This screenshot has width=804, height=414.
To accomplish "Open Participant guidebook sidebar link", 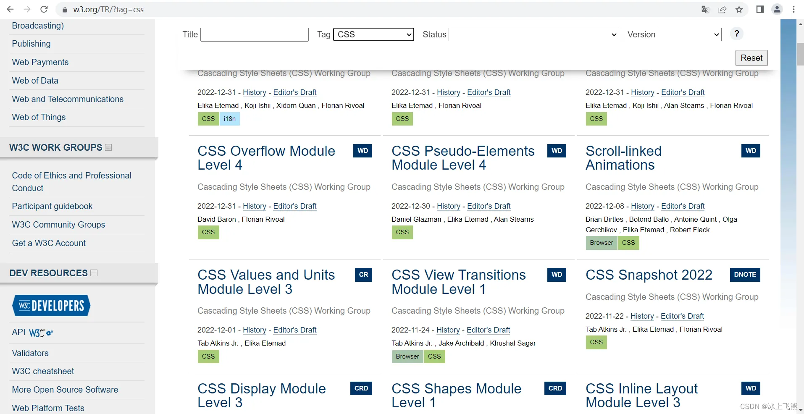I will point(52,206).
